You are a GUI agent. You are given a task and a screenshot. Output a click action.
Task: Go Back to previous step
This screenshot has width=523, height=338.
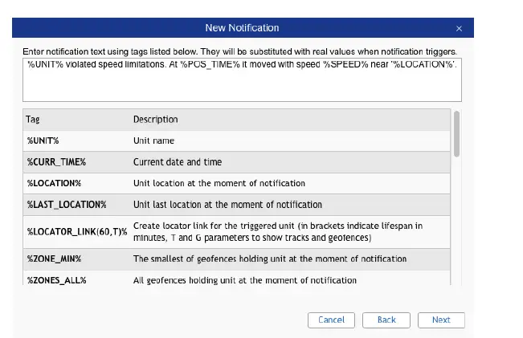tap(386, 320)
